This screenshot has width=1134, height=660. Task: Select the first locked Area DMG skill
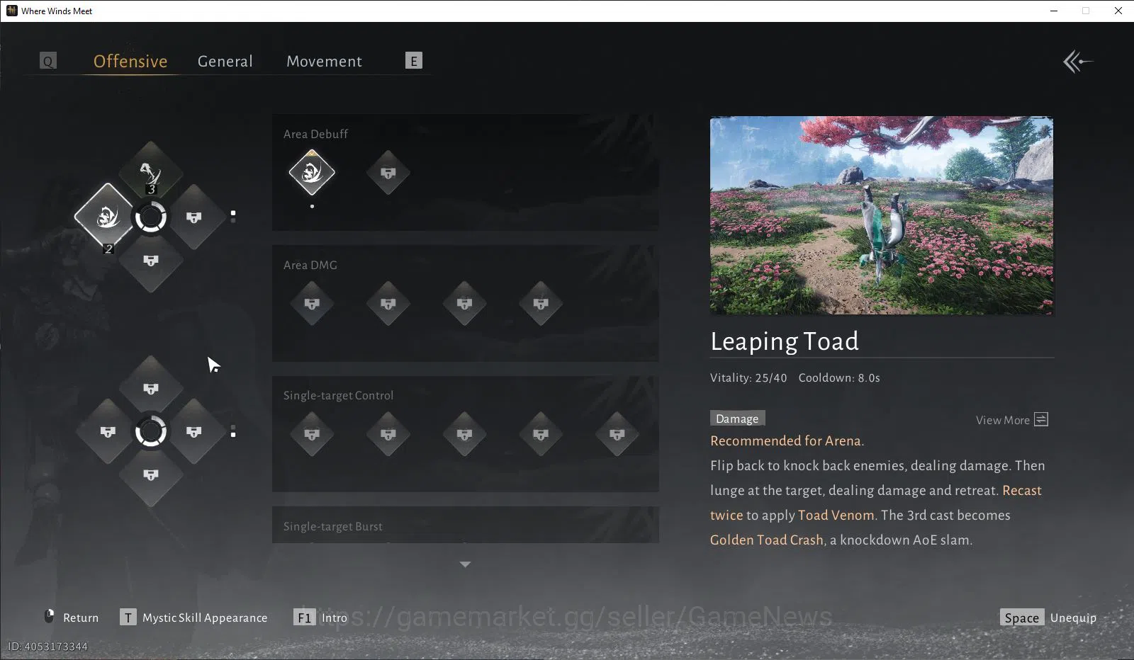point(312,303)
